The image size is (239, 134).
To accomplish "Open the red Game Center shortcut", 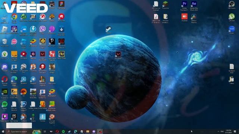I will pyautogui.click(x=43, y=16).
